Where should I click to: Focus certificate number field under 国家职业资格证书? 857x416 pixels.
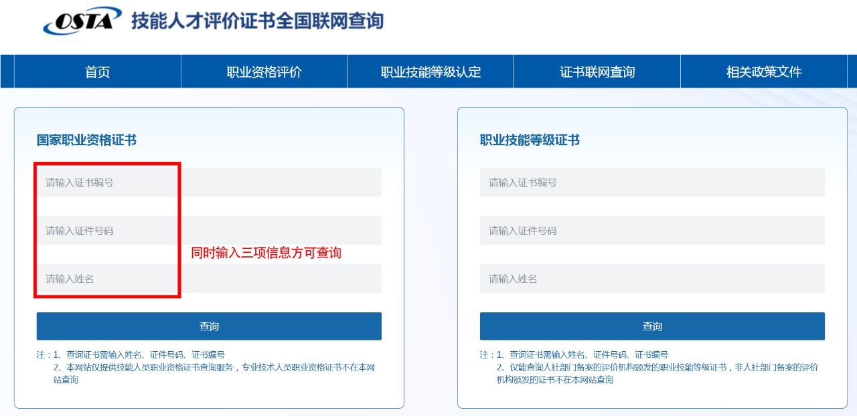pyautogui.click(x=209, y=183)
